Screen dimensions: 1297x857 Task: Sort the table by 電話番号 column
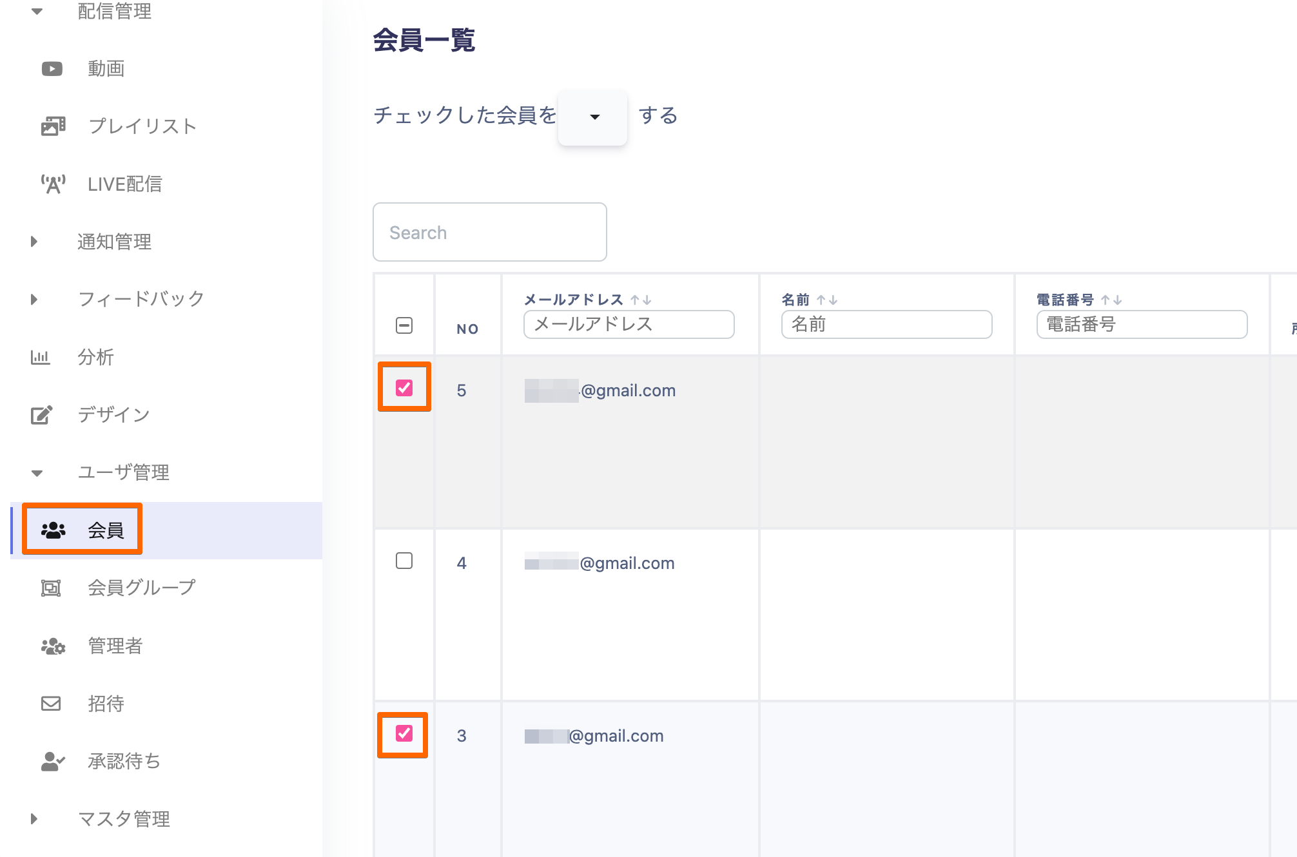[x=1111, y=300]
